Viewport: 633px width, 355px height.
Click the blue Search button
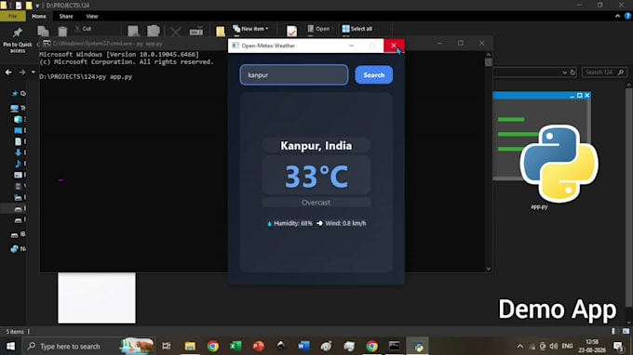click(x=374, y=75)
